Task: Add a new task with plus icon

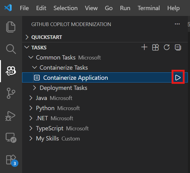Action: point(144,47)
